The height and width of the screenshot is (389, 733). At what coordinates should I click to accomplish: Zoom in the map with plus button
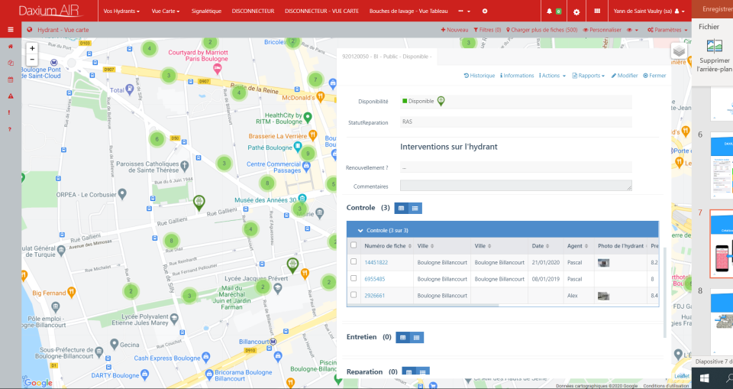[x=32, y=48]
